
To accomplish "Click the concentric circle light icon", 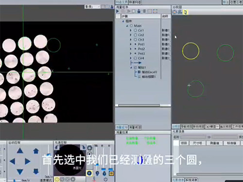I will point(89,154).
